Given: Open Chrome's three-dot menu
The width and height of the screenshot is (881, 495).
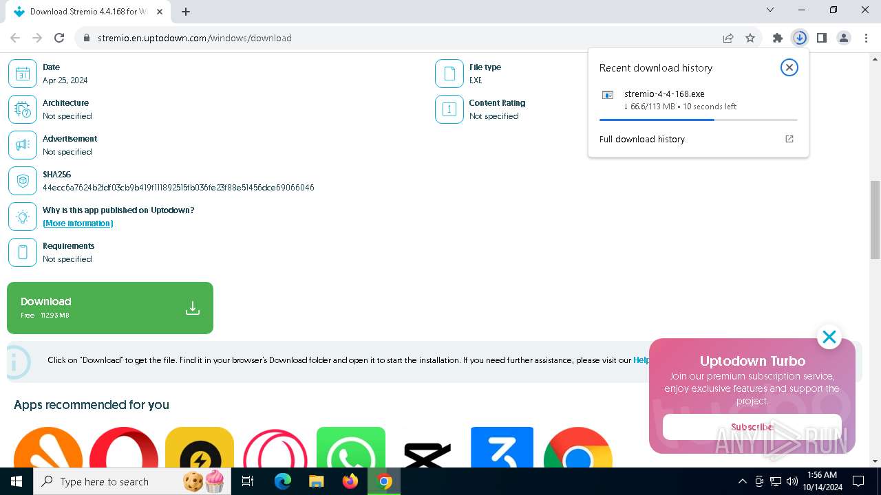Looking at the screenshot, I should point(866,38).
